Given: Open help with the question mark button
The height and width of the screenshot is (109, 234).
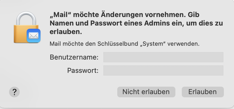Looking at the screenshot, I should pyautogui.click(x=14, y=92).
